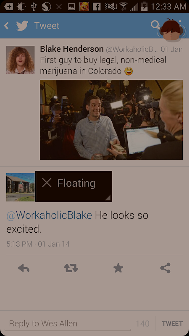Focus the Reply to Wes Allen field
The width and height of the screenshot is (189, 336).
[x=68, y=323]
